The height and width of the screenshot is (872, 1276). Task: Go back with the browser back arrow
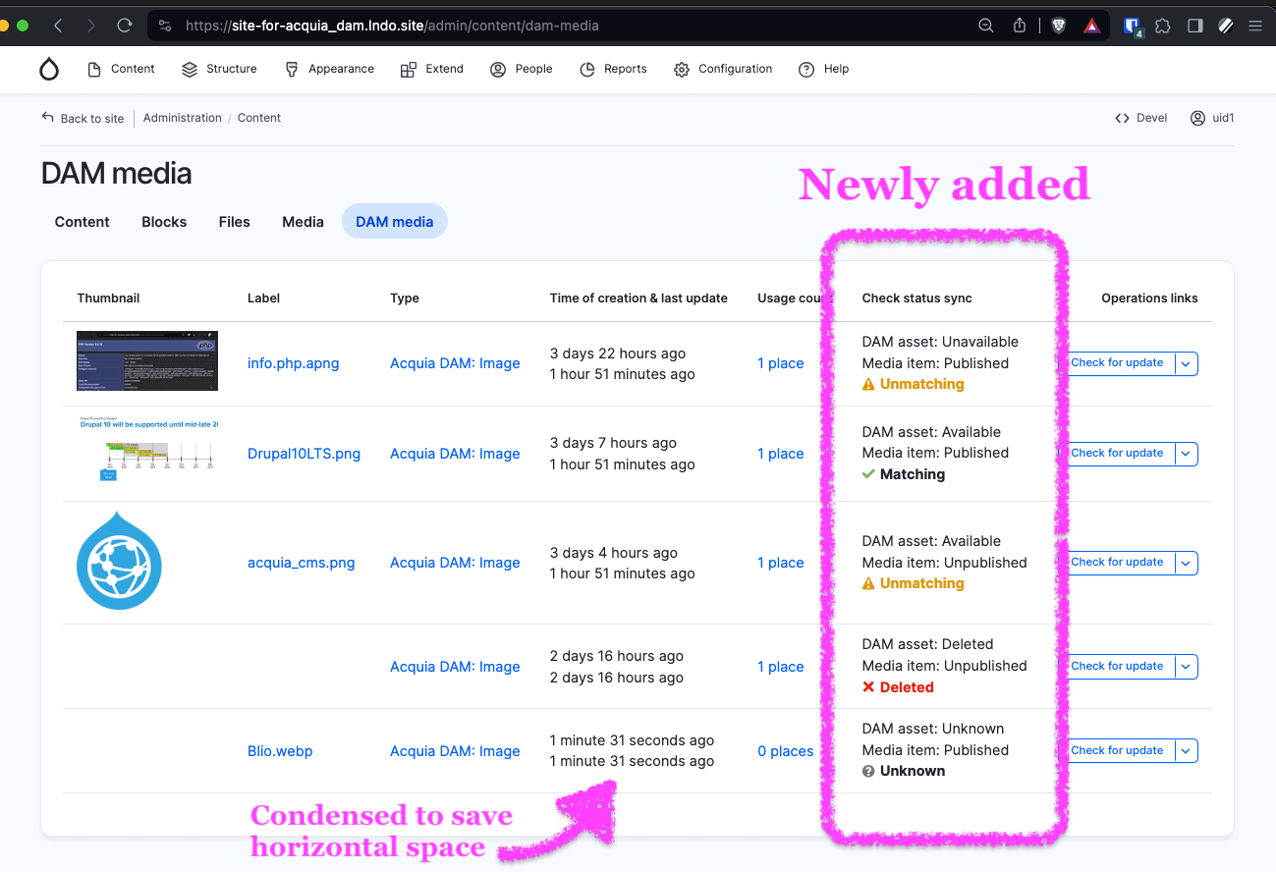coord(58,26)
